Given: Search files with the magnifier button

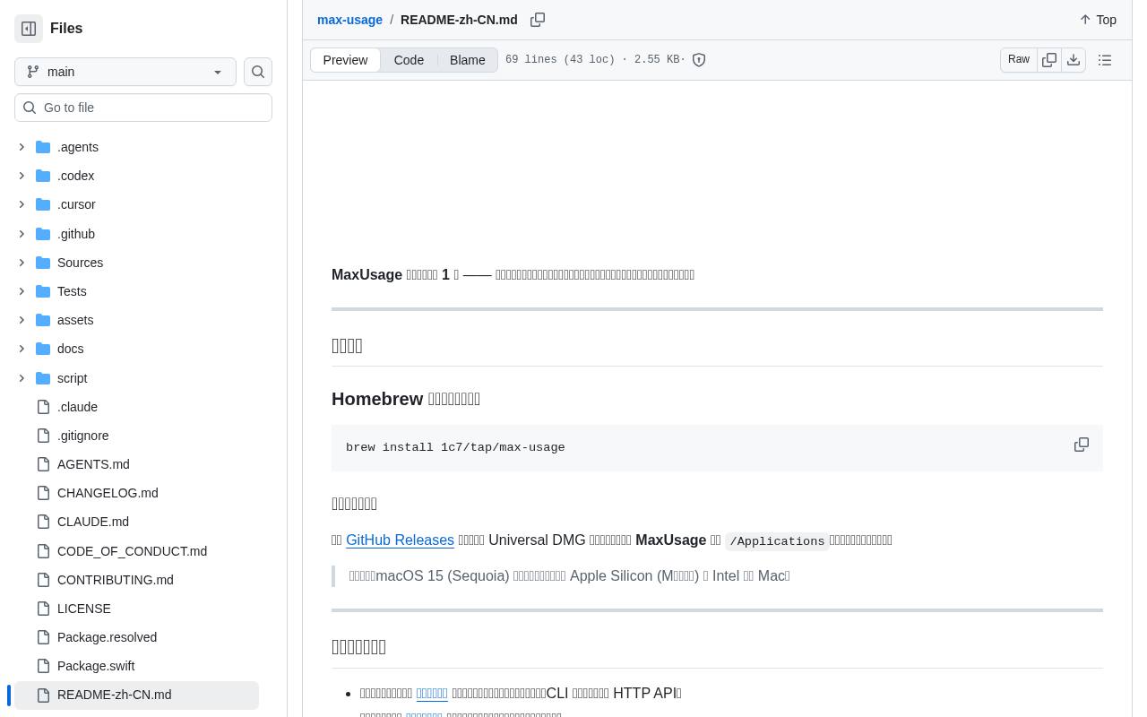Looking at the screenshot, I should [258, 72].
